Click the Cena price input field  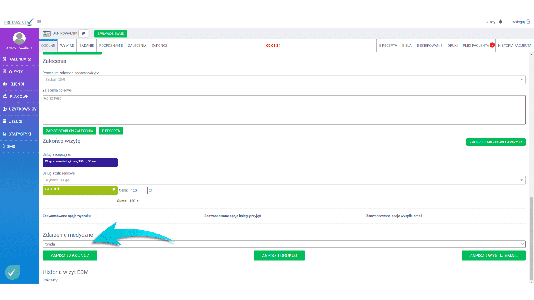138,191
